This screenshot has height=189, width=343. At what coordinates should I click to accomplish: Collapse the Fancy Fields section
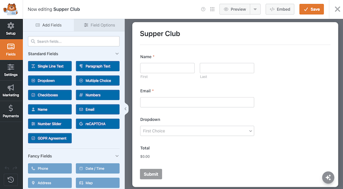pyautogui.click(x=117, y=156)
